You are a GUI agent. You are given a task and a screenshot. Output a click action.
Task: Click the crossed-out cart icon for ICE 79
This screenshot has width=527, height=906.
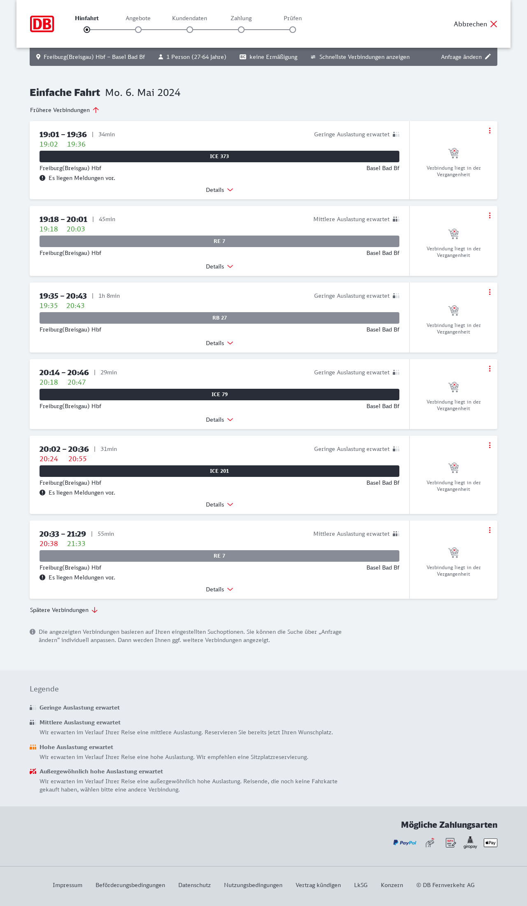[x=453, y=387]
